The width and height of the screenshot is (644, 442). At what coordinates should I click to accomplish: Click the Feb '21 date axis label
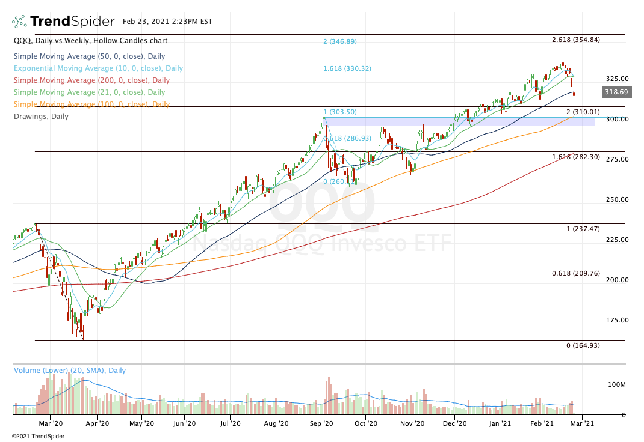[x=542, y=423]
